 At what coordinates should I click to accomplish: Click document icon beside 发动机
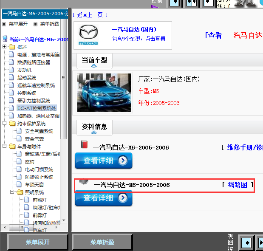(11, 70)
